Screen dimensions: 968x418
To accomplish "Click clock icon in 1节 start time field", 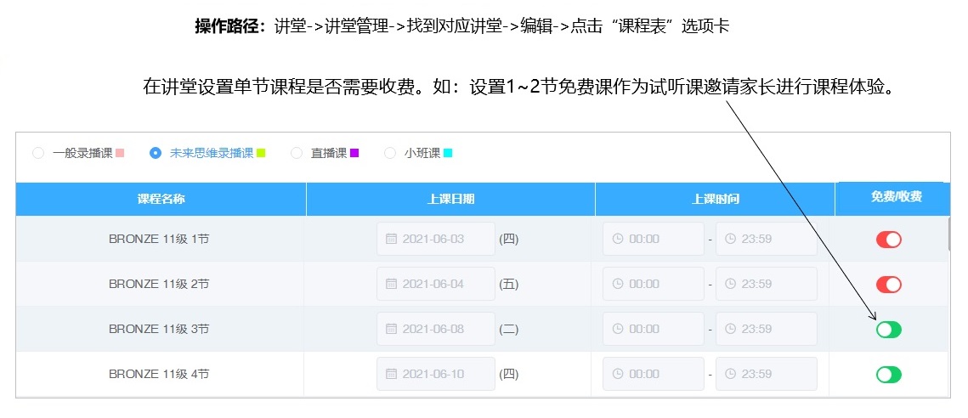I will point(617,239).
